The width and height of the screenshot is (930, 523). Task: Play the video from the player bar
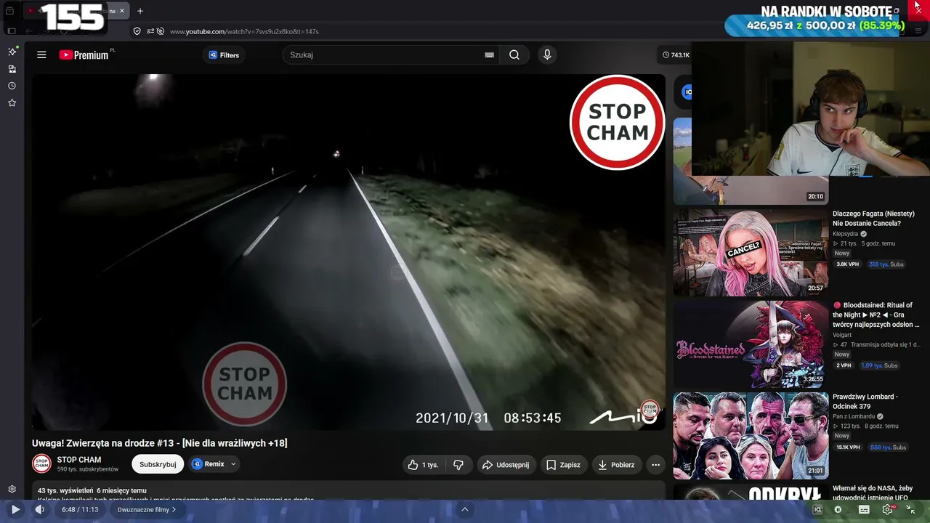[x=15, y=510]
